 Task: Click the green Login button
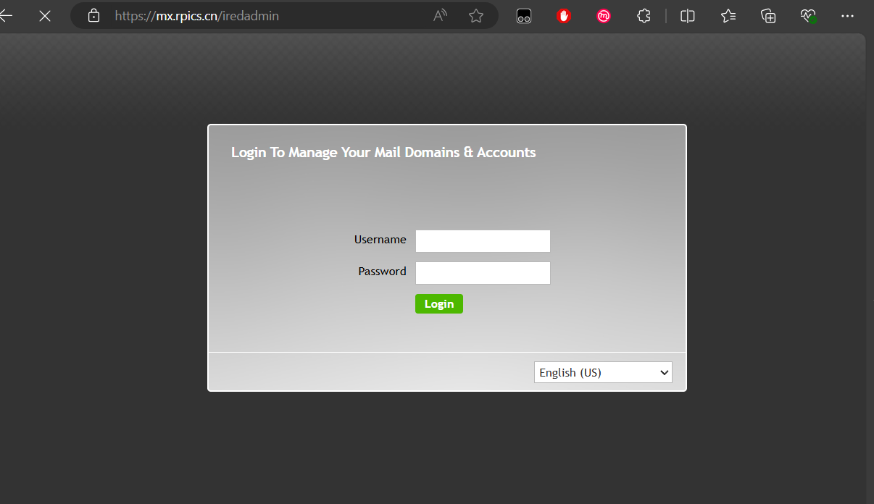point(439,304)
